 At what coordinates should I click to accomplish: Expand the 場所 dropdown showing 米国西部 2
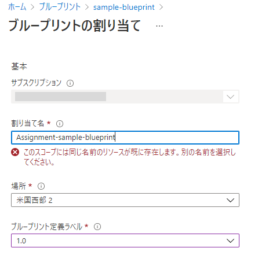point(125,200)
